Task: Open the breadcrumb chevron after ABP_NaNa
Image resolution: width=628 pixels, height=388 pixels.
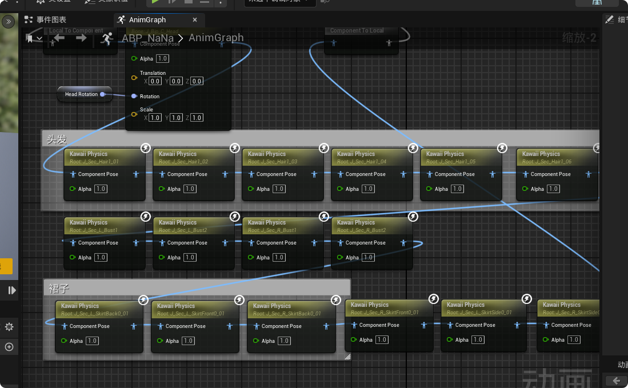Action: 181,38
